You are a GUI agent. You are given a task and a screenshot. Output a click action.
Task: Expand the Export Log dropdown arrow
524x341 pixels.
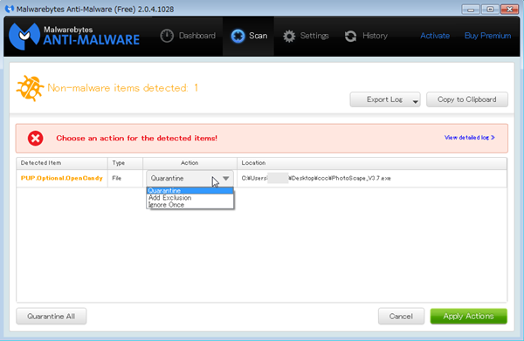point(415,102)
